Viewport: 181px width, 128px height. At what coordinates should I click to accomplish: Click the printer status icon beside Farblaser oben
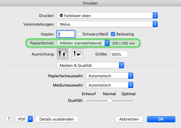61,15
